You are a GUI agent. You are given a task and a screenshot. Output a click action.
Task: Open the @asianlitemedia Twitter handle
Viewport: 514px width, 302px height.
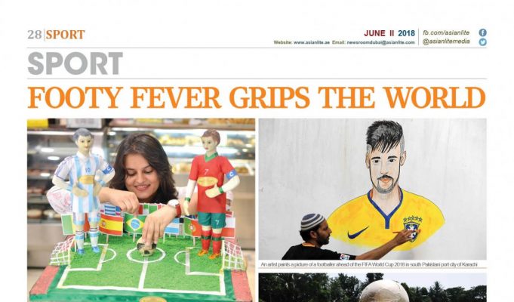(446, 42)
